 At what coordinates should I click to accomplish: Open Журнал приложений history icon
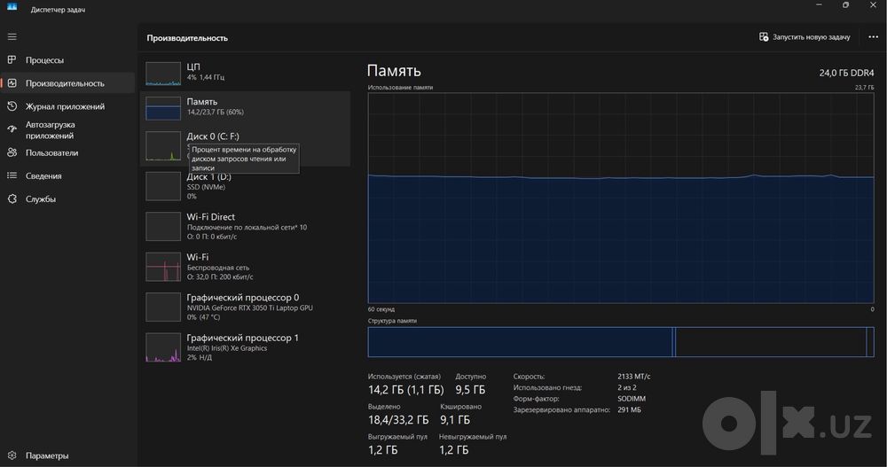(x=12, y=106)
